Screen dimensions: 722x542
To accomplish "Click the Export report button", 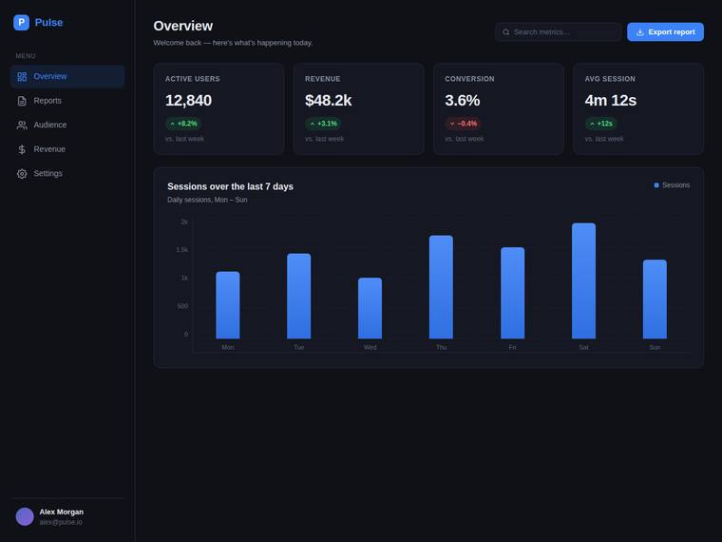I will [665, 32].
